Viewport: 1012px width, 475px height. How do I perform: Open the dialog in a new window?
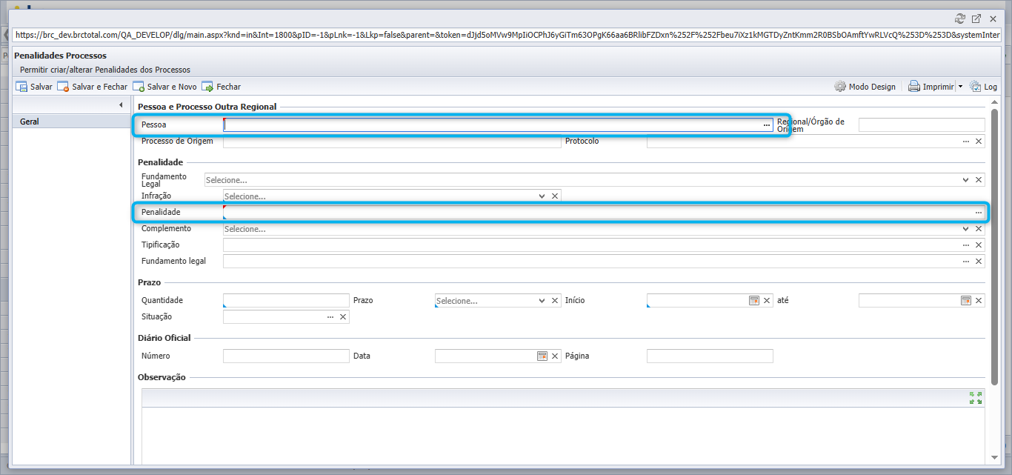click(x=976, y=19)
